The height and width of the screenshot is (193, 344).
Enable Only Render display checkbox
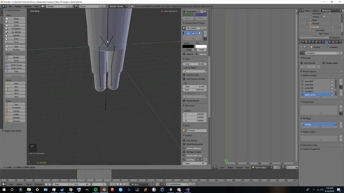click(x=184, y=140)
